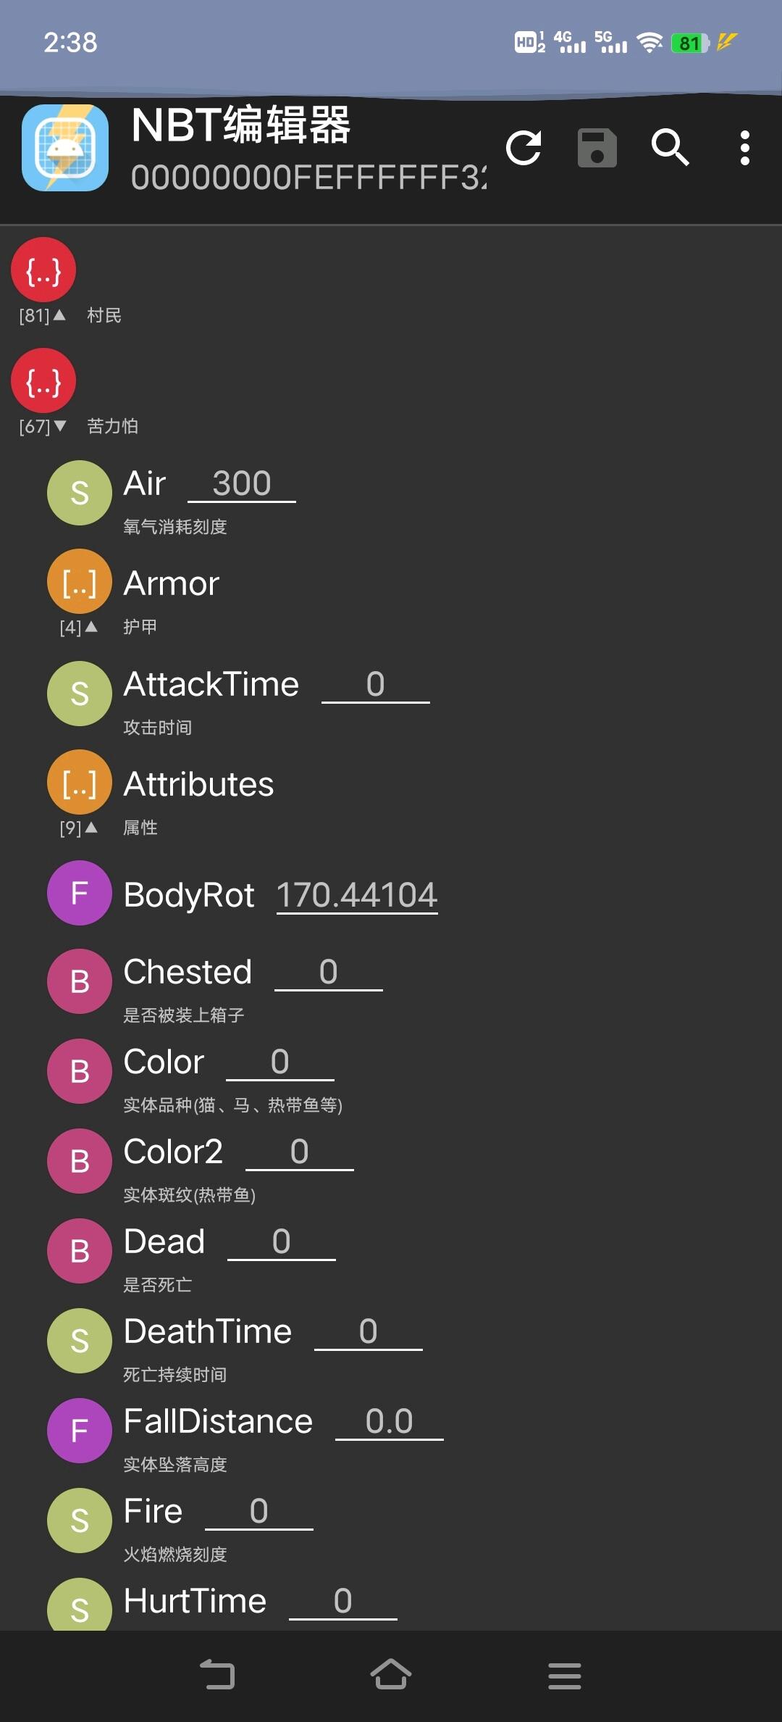Viewport: 782px width, 1722px height.
Task: Edit the Air value field 300
Action: (x=242, y=483)
